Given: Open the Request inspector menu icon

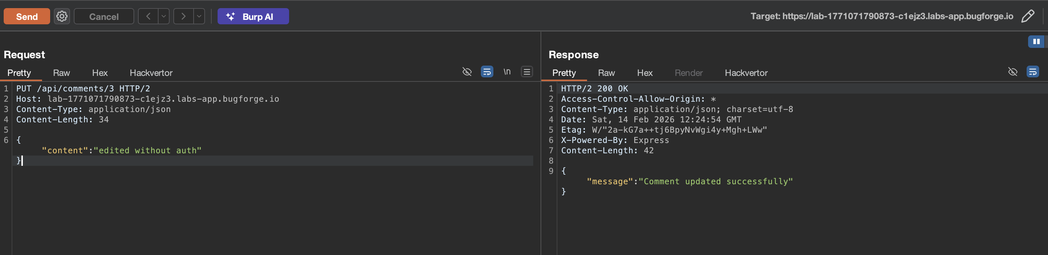Looking at the screenshot, I should [x=527, y=72].
